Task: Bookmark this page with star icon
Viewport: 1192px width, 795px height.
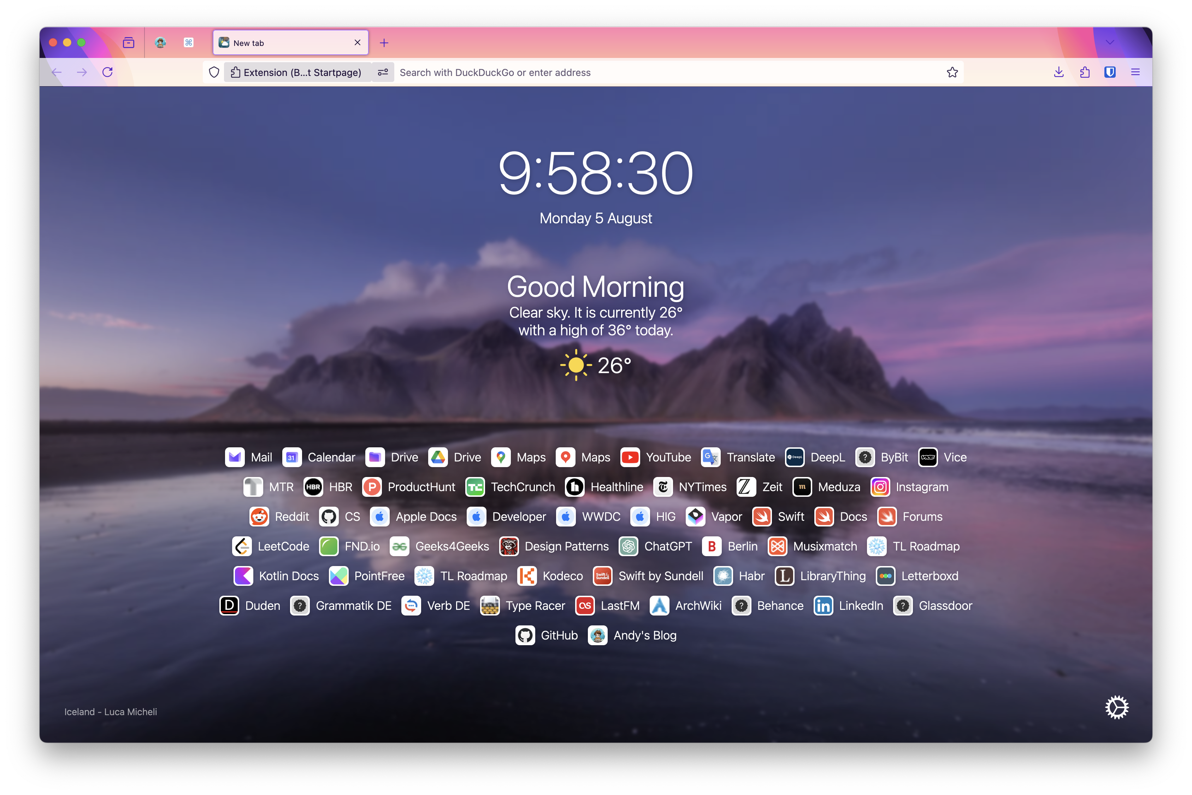Action: point(952,72)
